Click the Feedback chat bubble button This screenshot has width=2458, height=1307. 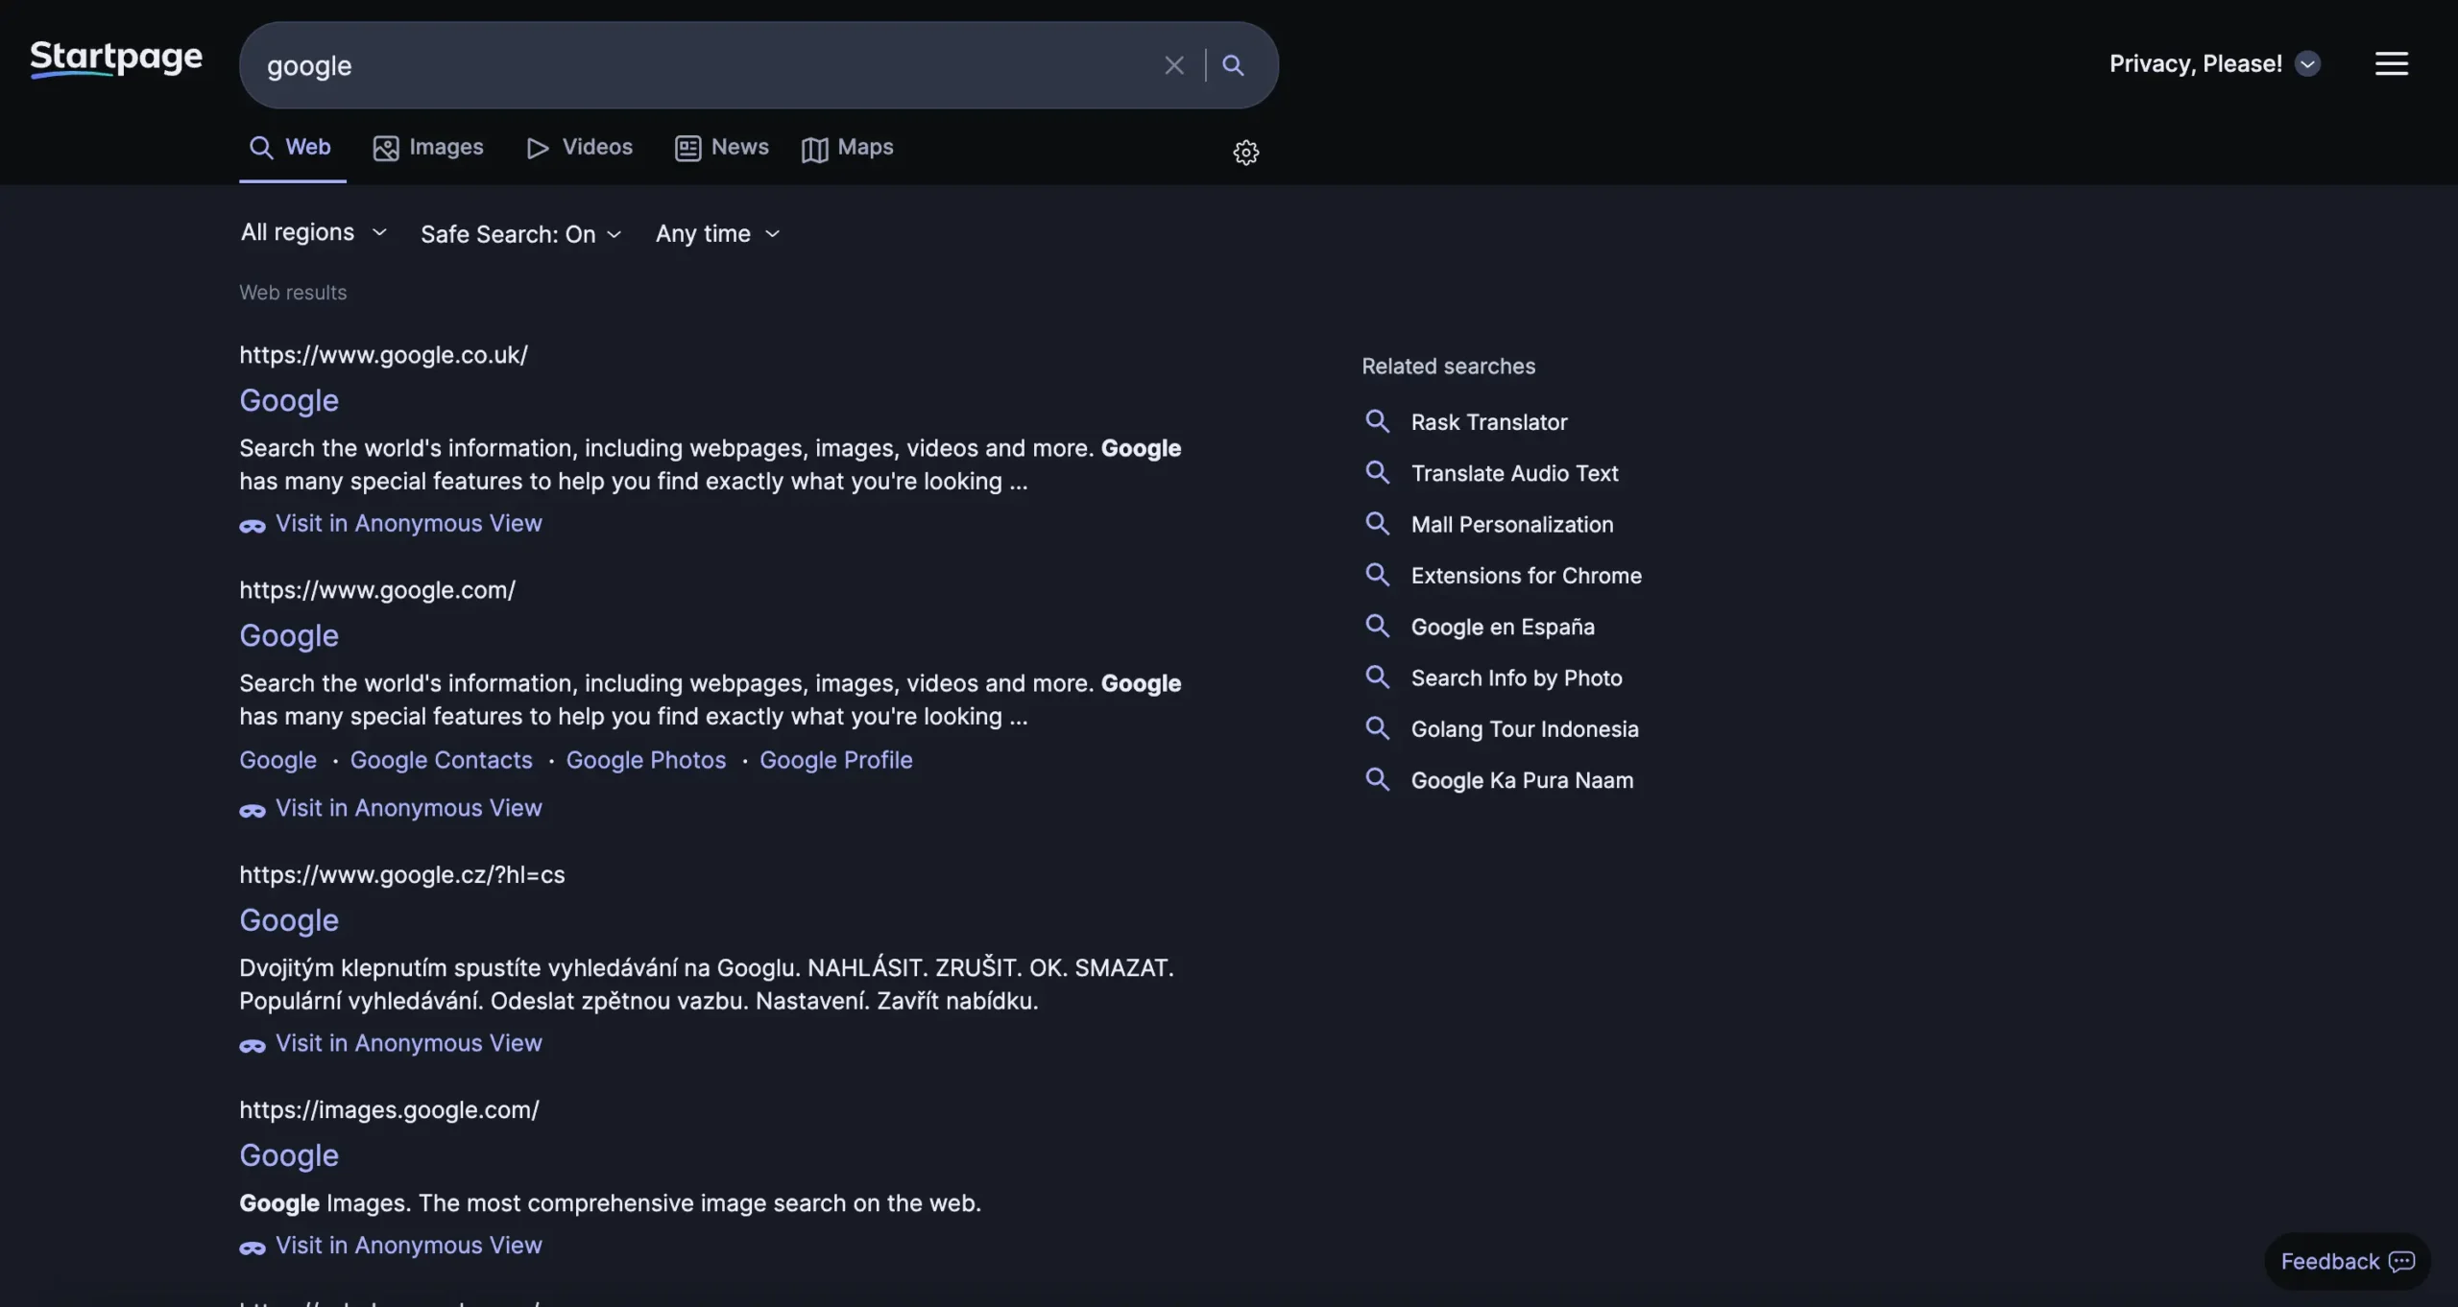[x=2347, y=1261]
